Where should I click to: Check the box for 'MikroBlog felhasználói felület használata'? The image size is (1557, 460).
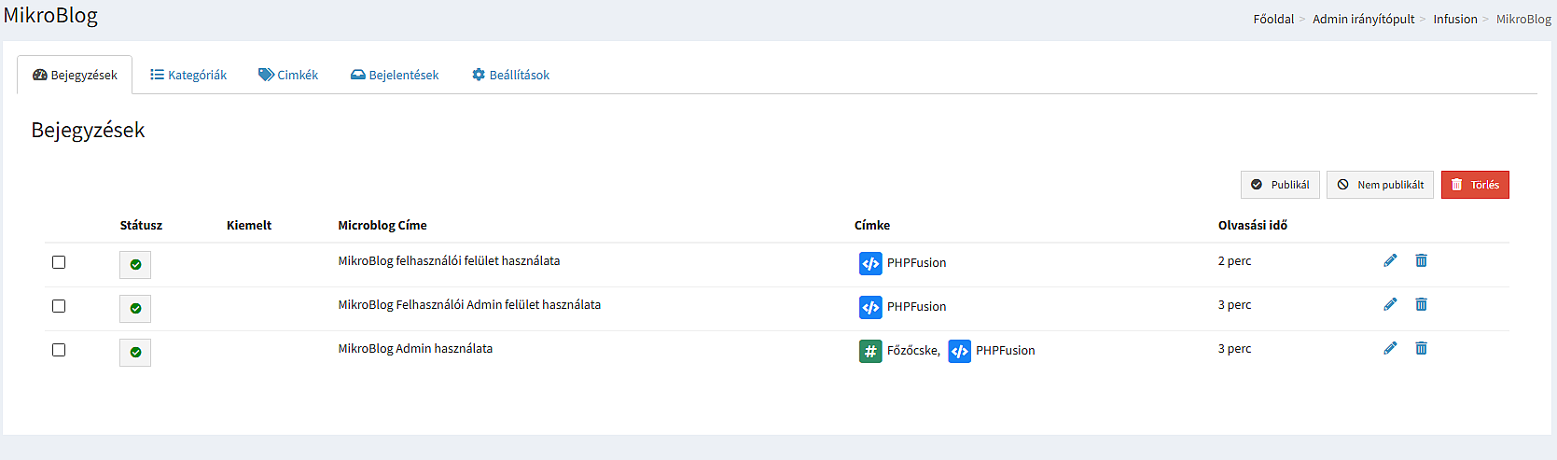pos(59,262)
